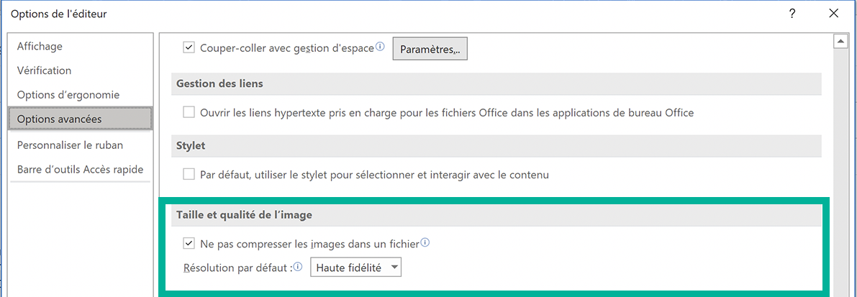Click info icon beside Résolution par défaut
Viewport: 857px width, 297px height.
pos(298,268)
